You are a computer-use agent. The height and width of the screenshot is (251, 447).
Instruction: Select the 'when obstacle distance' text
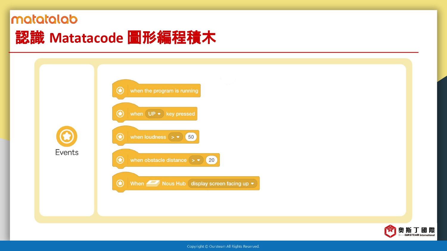coord(158,160)
